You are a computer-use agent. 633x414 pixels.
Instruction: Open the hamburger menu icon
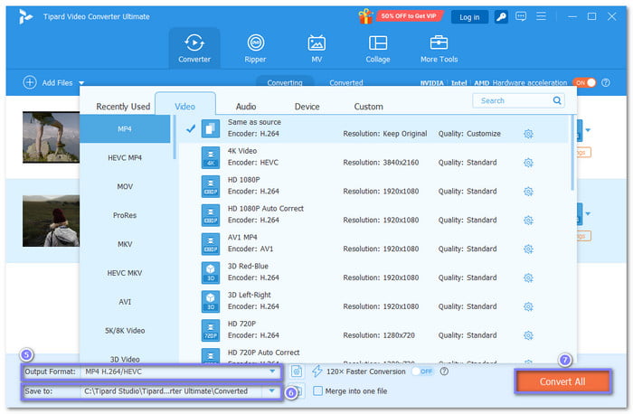click(x=541, y=16)
